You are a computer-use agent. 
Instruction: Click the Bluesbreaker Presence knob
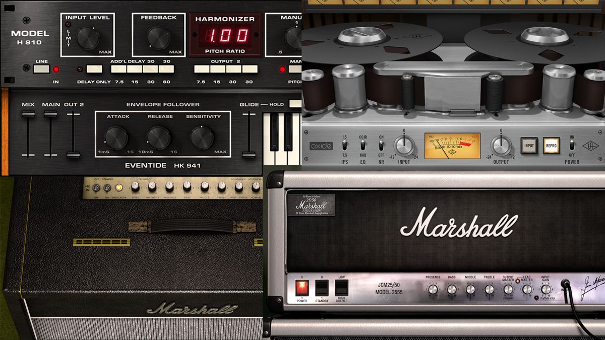(x=169, y=187)
